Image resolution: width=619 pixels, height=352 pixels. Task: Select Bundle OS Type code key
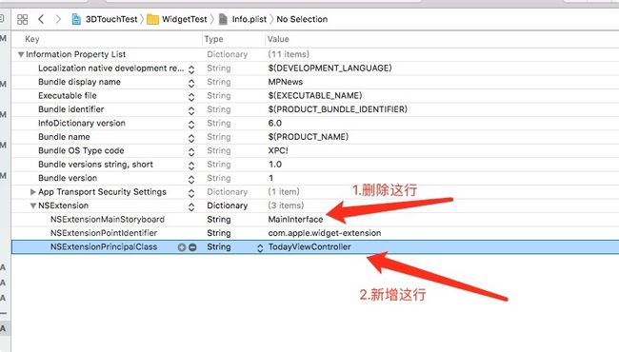81,150
